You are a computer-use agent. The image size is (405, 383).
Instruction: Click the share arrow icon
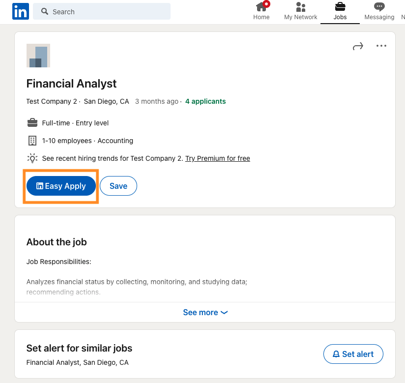click(358, 46)
